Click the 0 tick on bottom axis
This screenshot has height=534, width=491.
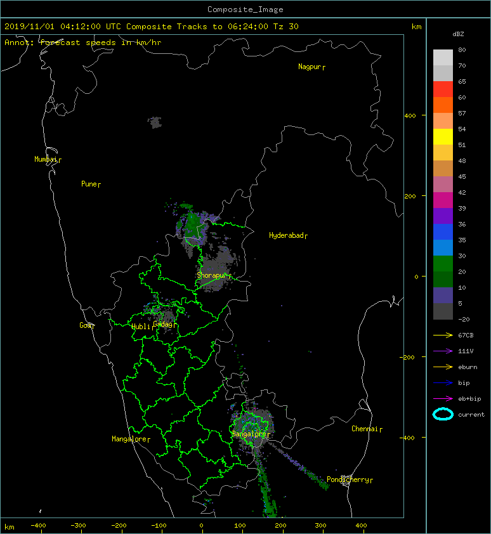[x=201, y=526]
